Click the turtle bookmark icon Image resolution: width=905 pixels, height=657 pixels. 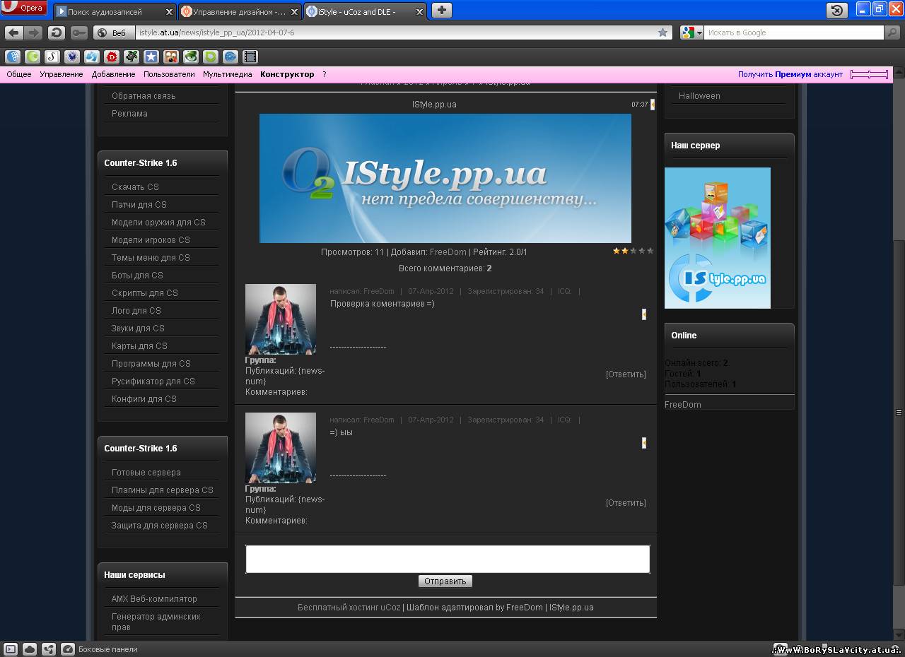[x=132, y=57]
